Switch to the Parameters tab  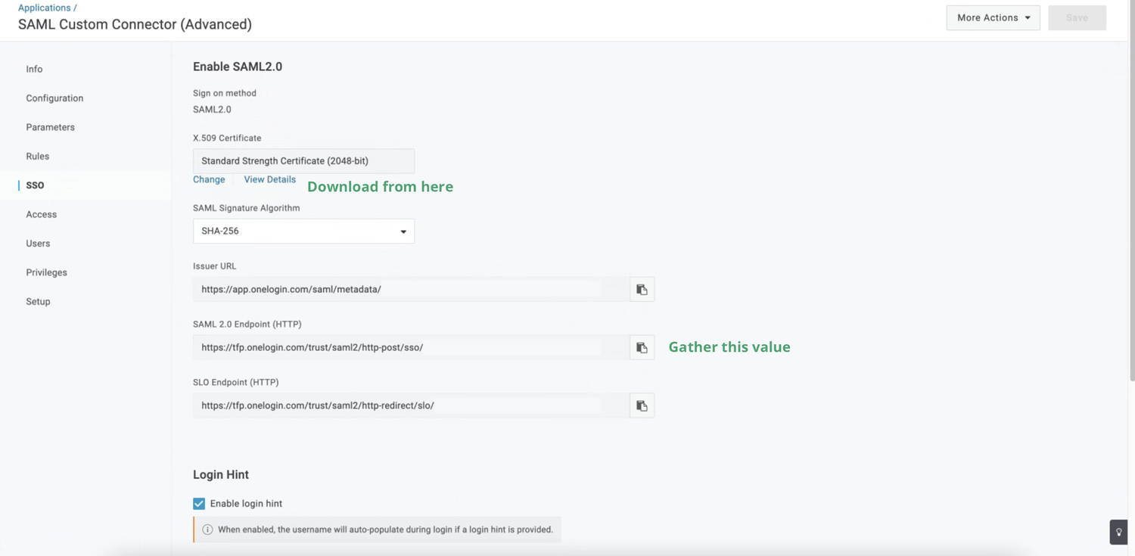click(50, 127)
